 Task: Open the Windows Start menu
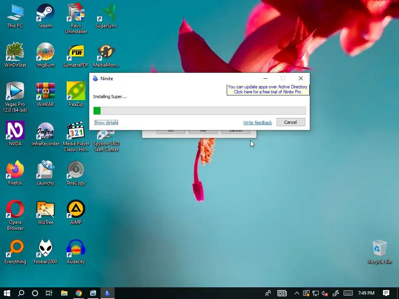click(7, 293)
